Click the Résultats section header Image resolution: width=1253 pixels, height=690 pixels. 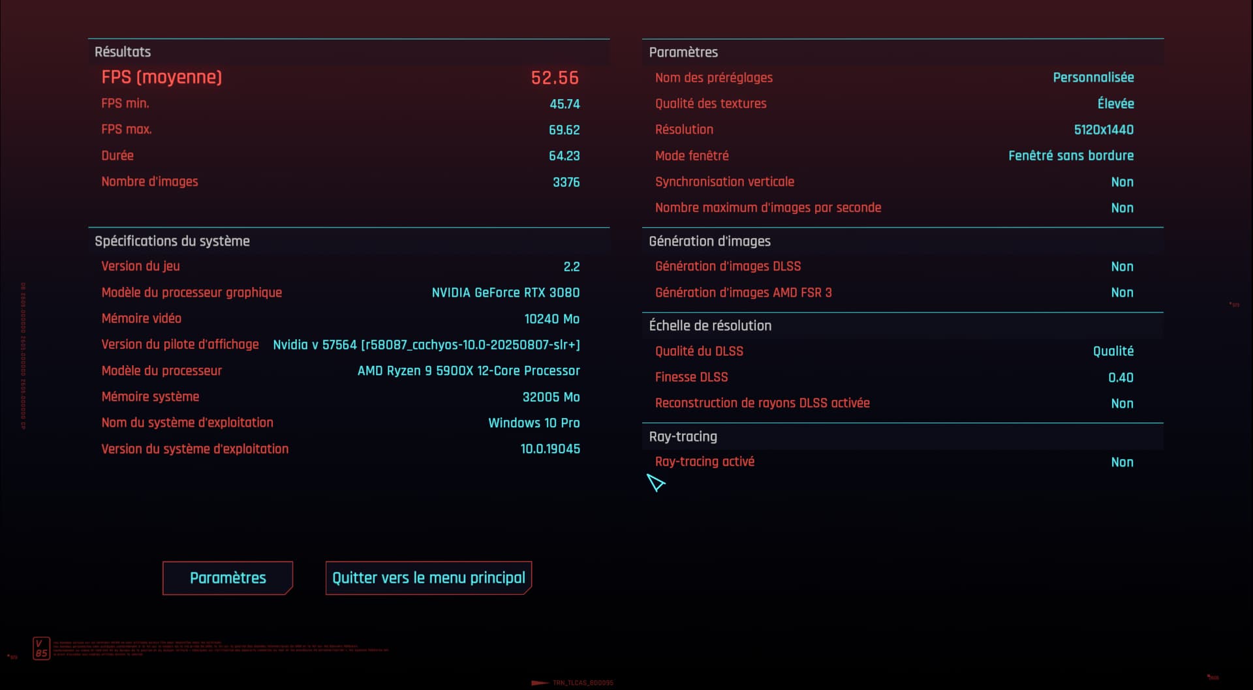pos(123,52)
